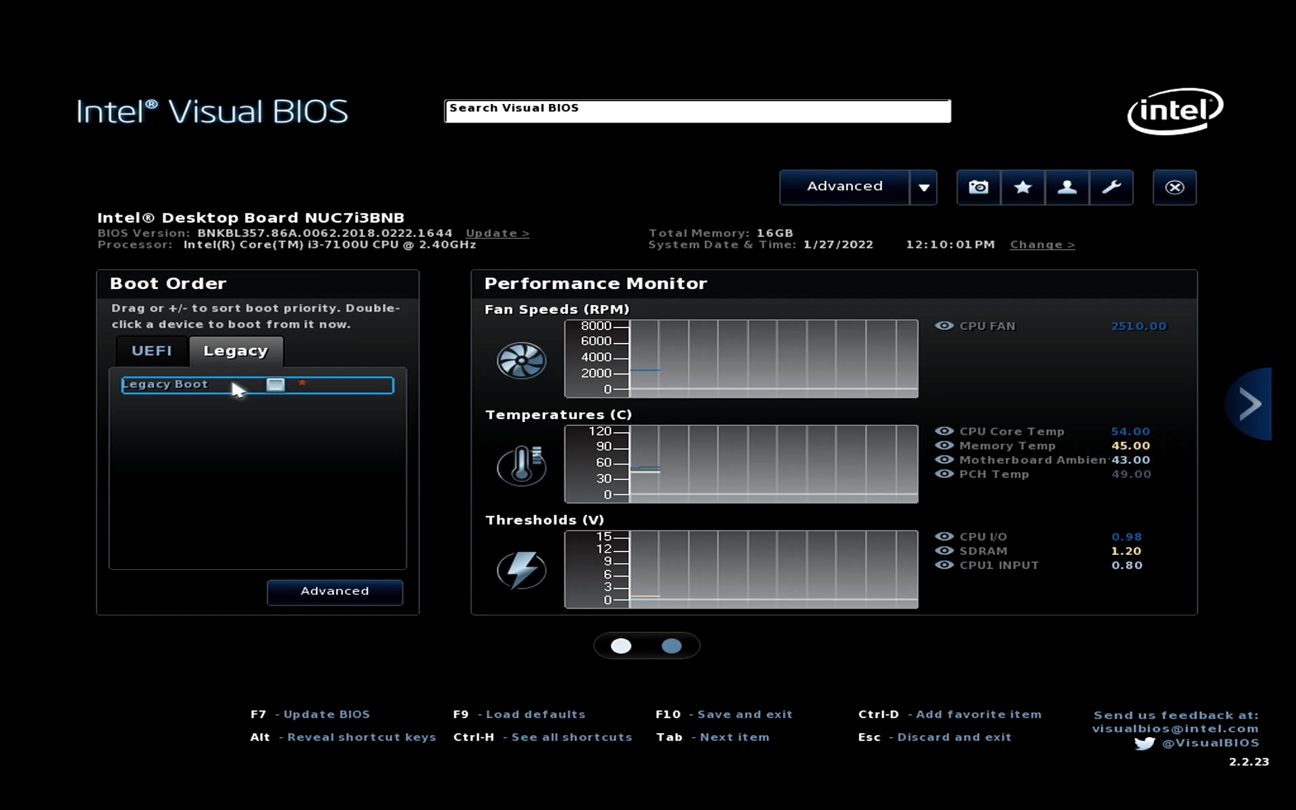This screenshot has width=1296, height=810.
Task: Click Advanced button in Boot Order
Action: pos(335,592)
